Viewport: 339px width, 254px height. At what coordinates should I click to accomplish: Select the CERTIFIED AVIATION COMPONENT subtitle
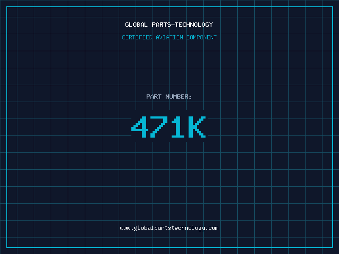tap(169, 37)
